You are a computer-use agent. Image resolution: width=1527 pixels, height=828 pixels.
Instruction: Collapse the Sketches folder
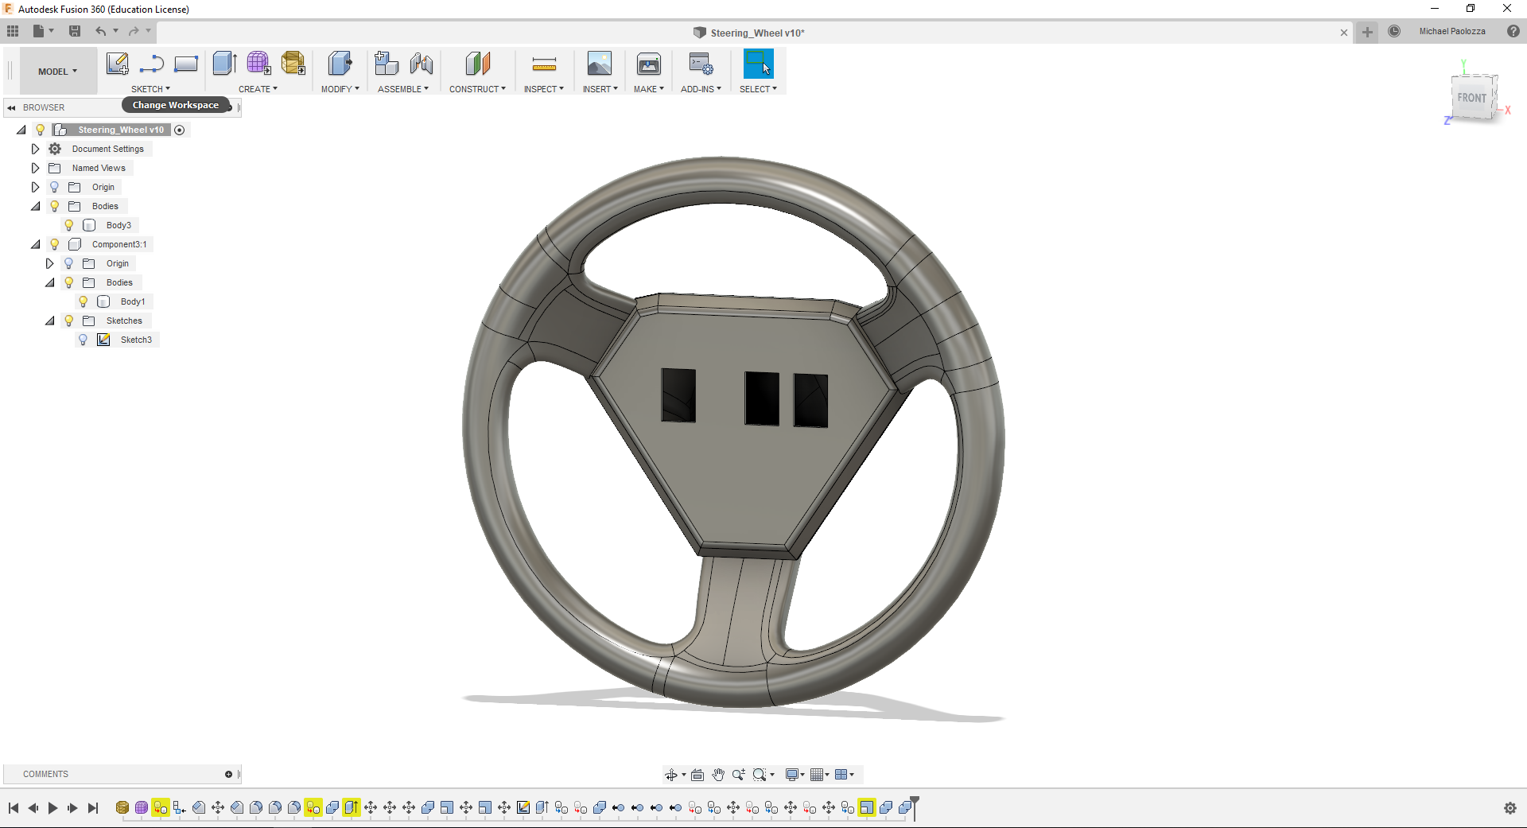(x=49, y=321)
